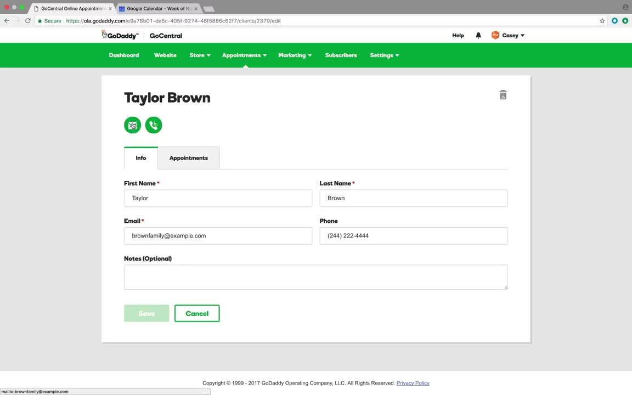Click the Phone number field
This screenshot has height=395, width=632.
pyautogui.click(x=414, y=236)
